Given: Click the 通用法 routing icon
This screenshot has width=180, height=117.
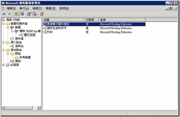Looking at the screenshot, I should [12, 46].
